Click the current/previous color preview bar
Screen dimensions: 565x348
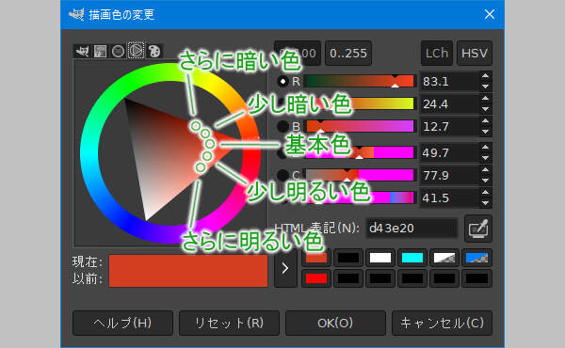188,271
